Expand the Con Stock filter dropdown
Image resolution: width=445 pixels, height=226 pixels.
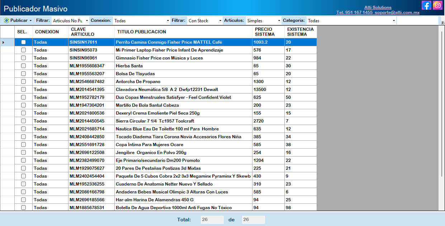[220, 21]
